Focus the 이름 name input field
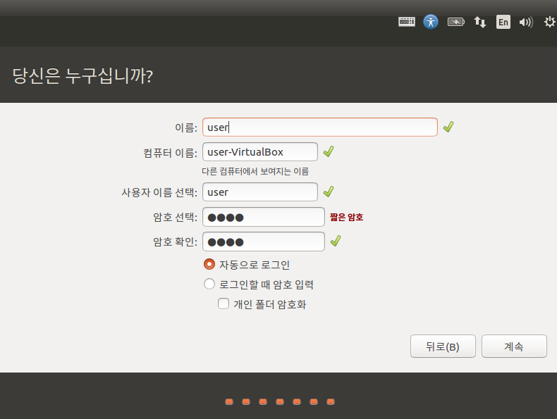557x419 pixels. 319,127
